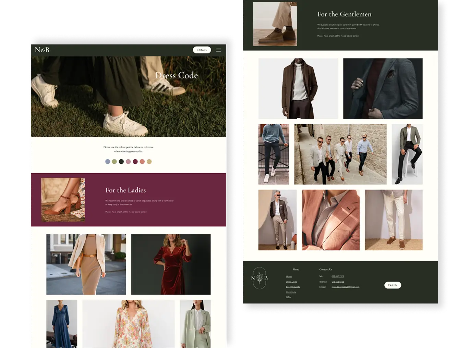Open the floral print dress photo
This screenshot has height=348, width=469.
click(129, 324)
